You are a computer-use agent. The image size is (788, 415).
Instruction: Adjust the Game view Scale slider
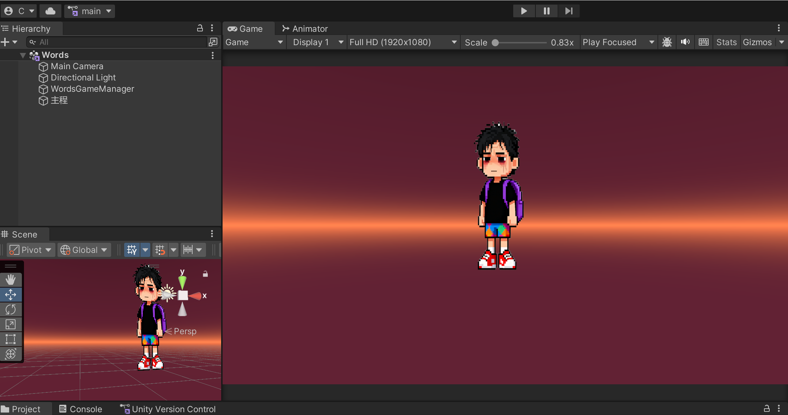[x=496, y=43]
